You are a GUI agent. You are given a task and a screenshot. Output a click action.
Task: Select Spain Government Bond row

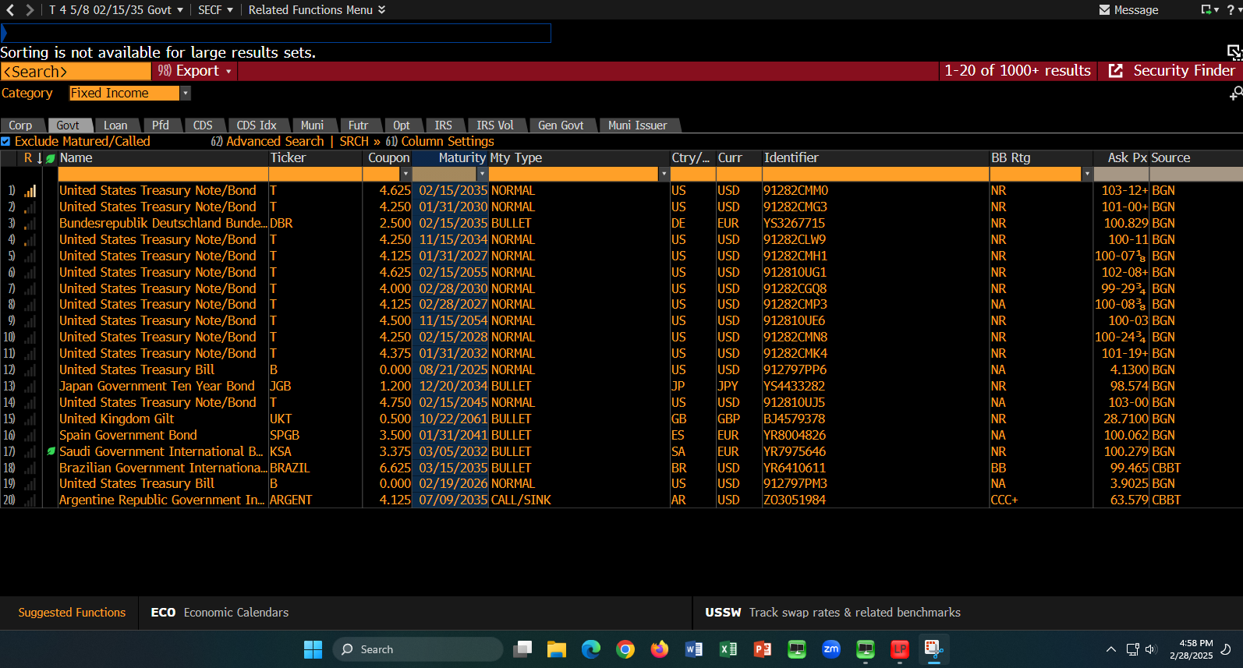pyautogui.click(x=128, y=435)
